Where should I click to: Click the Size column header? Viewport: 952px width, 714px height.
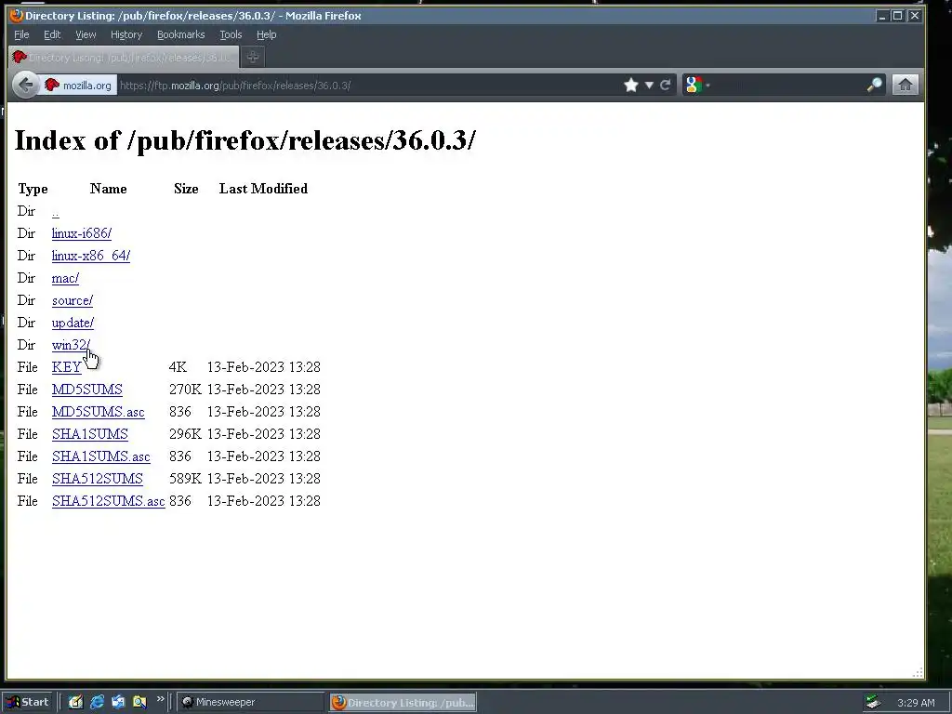[186, 189]
